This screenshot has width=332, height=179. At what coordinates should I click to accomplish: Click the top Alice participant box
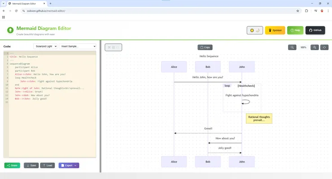(x=174, y=67)
